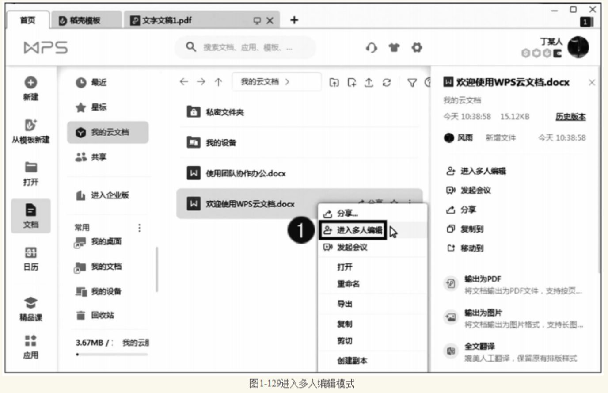608x393 pixels.
Task: Open the settings gear icon
Action: click(417, 47)
